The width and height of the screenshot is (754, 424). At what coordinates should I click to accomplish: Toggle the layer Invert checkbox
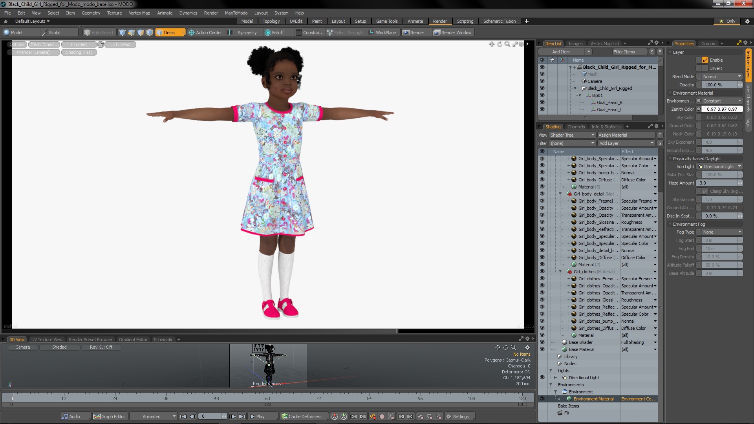[705, 68]
